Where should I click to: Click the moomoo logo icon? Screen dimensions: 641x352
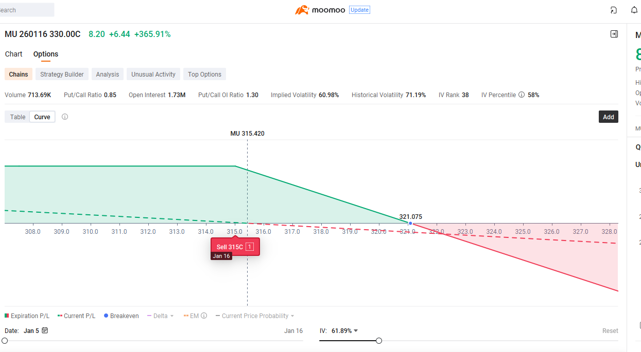[x=302, y=10]
